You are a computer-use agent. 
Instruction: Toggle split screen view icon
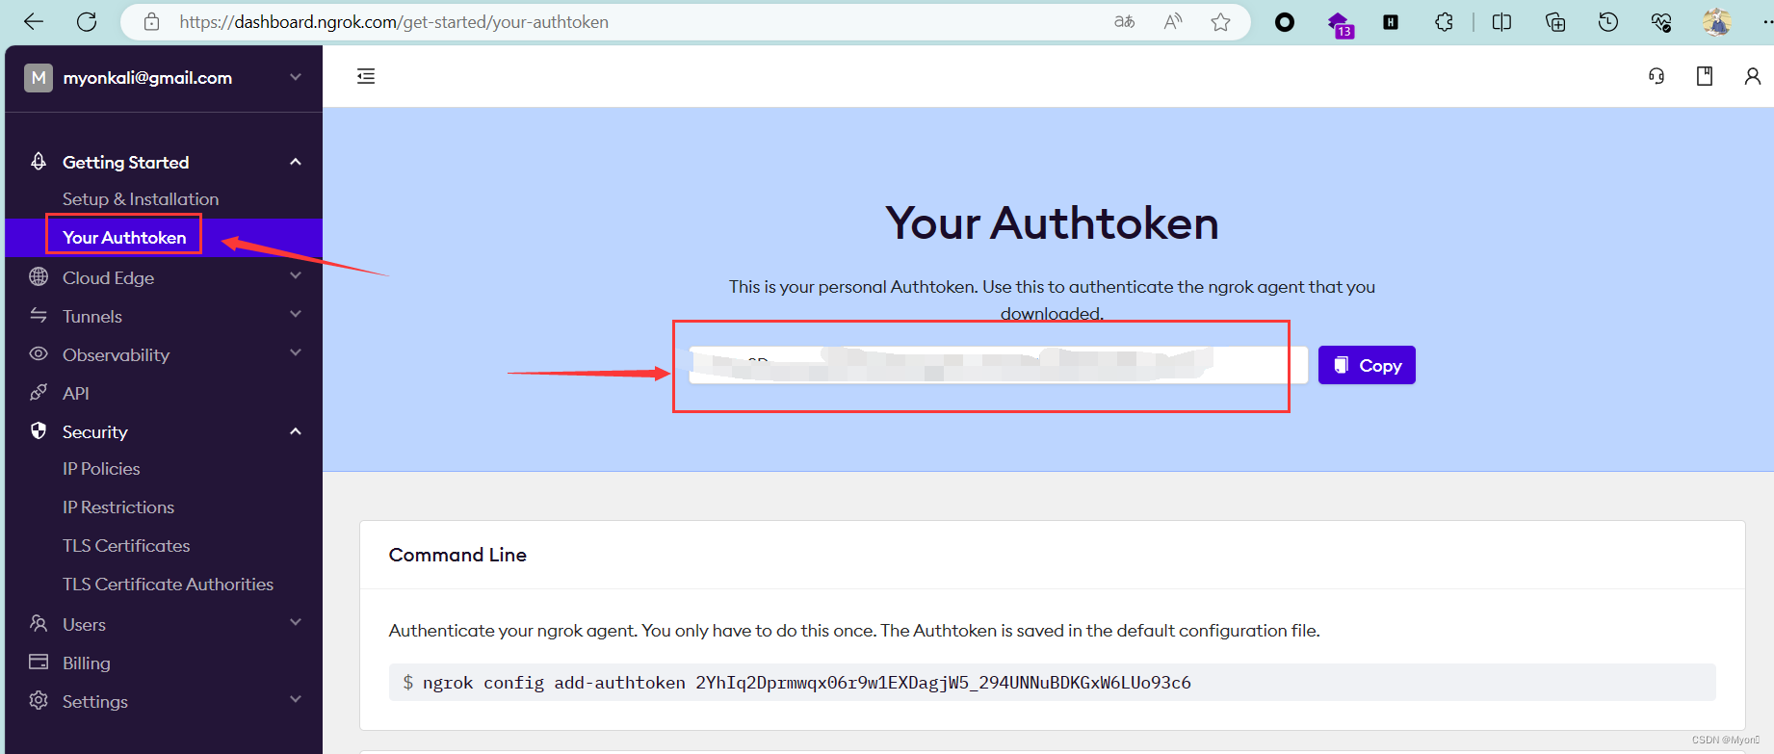(x=1501, y=21)
